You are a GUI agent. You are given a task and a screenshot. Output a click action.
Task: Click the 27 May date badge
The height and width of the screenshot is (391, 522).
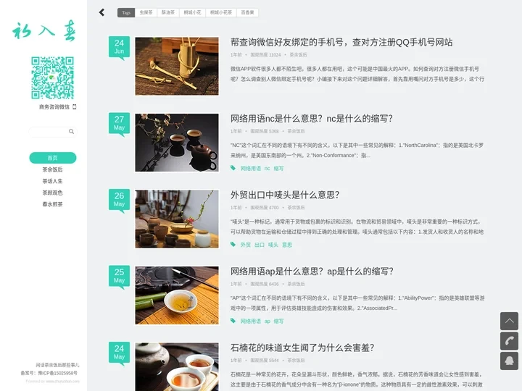pyautogui.click(x=119, y=123)
